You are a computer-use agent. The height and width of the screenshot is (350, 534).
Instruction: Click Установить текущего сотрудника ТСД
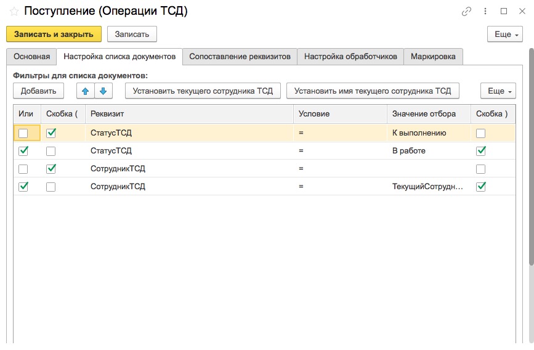click(203, 91)
